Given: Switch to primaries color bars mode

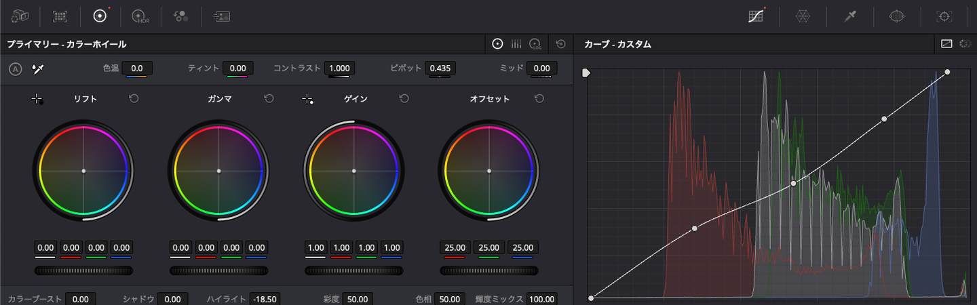Looking at the screenshot, I should [x=516, y=44].
